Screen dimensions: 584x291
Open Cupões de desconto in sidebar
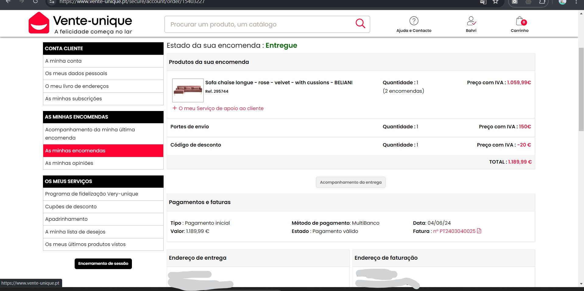coord(103,206)
